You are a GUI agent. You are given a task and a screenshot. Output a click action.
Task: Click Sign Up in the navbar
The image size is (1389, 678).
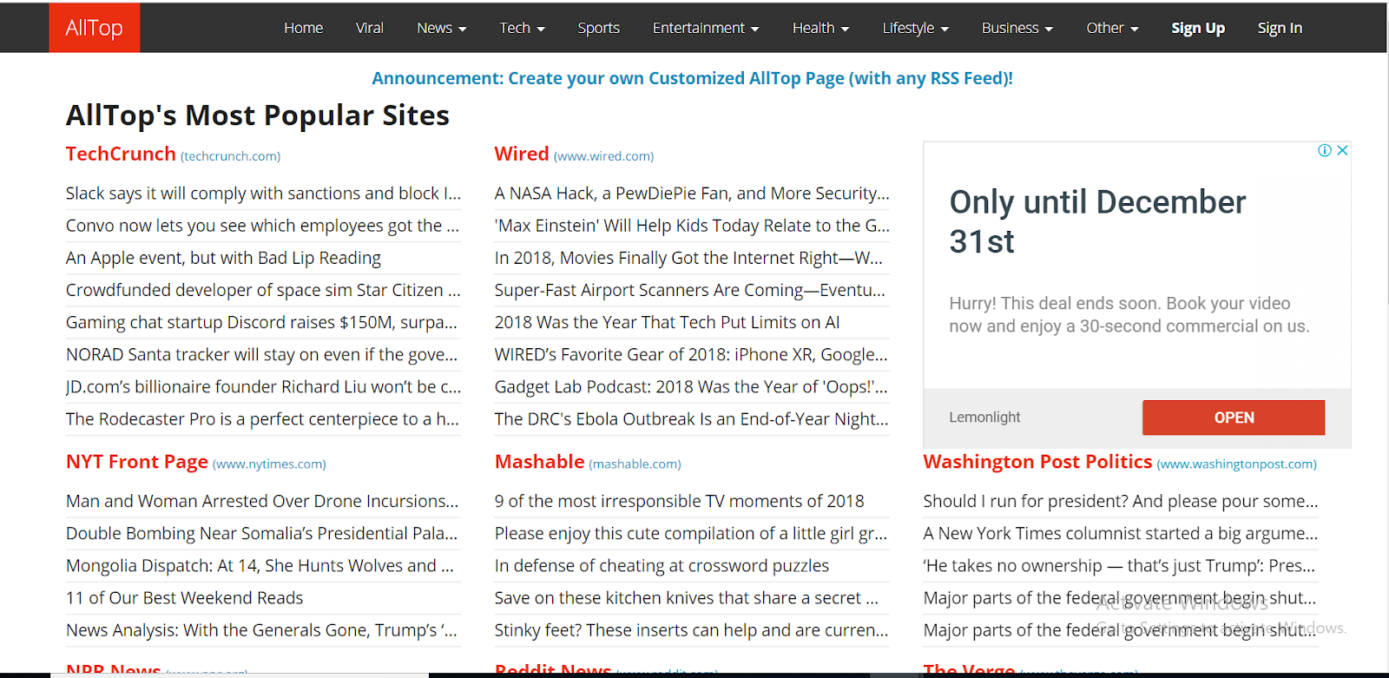pos(1197,28)
